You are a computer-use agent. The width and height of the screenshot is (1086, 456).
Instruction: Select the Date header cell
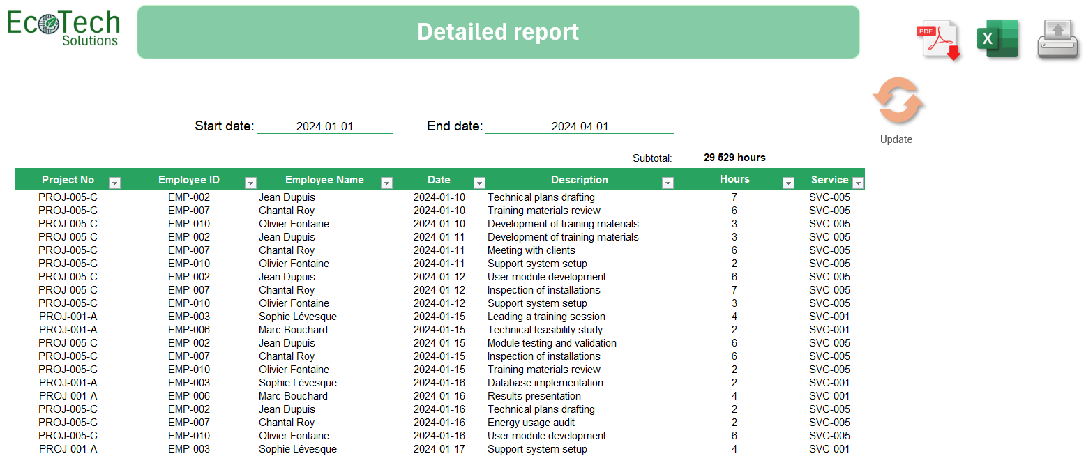point(439,180)
